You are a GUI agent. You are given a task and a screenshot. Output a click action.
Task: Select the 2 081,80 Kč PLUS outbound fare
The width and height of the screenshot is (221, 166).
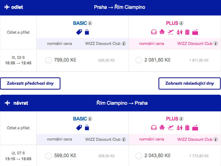(139, 60)
